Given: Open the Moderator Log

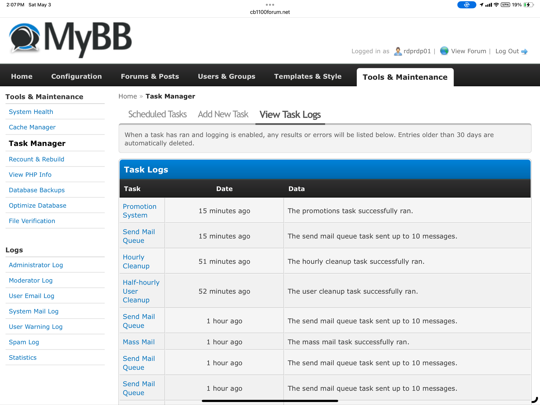Looking at the screenshot, I should tap(31, 280).
